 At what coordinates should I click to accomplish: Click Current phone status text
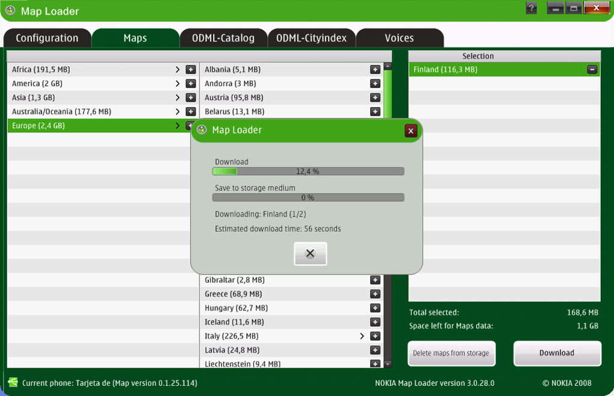coord(110,383)
